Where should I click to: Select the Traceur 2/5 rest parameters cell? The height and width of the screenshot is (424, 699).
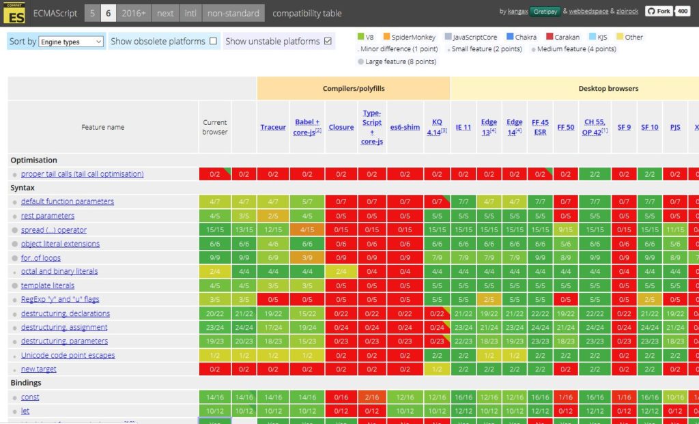pyautogui.click(x=273, y=216)
